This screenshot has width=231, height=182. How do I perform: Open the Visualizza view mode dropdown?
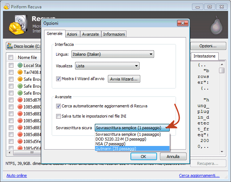click(107, 66)
